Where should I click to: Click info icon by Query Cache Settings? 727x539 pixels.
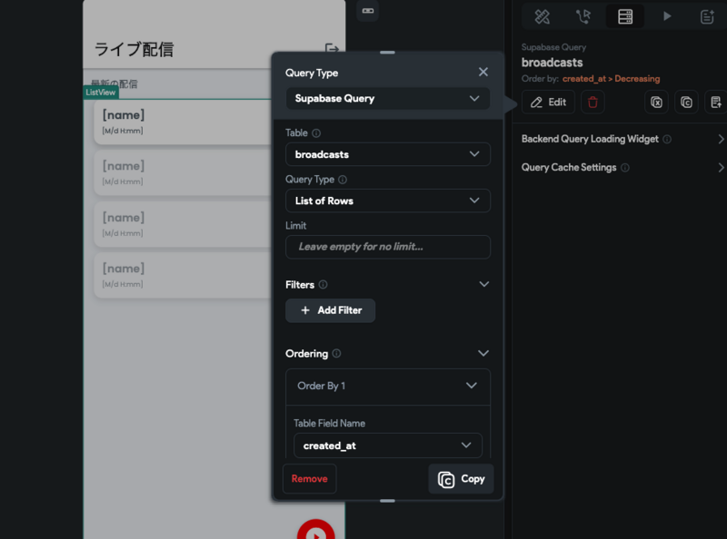coord(625,168)
